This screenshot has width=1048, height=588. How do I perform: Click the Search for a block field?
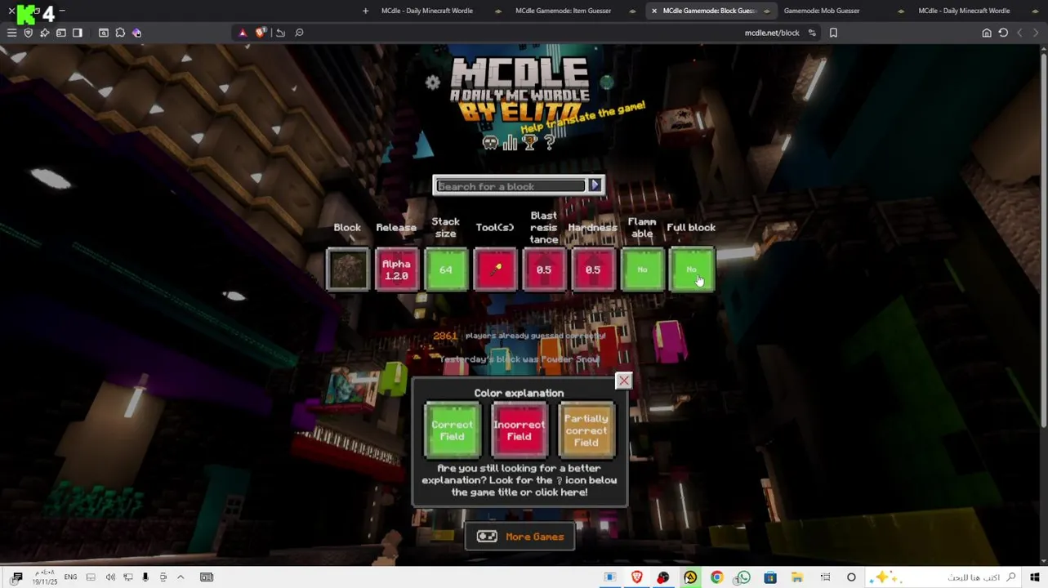(x=511, y=186)
